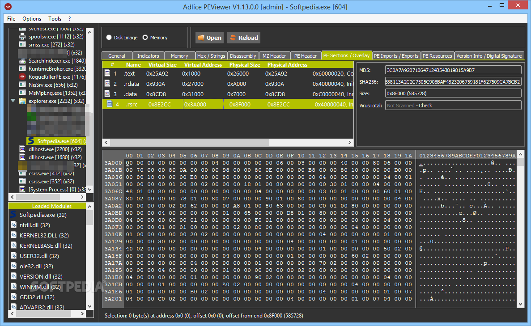Click scroll up arrow of Loaded Modules list
The width and height of the screenshot is (531, 326).
89,206
